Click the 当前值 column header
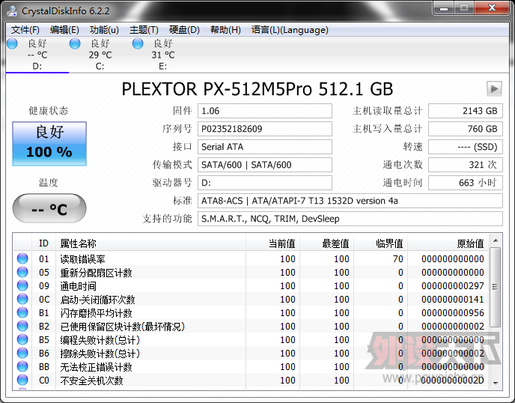Viewport: 515px width, 403px height. coord(272,243)
